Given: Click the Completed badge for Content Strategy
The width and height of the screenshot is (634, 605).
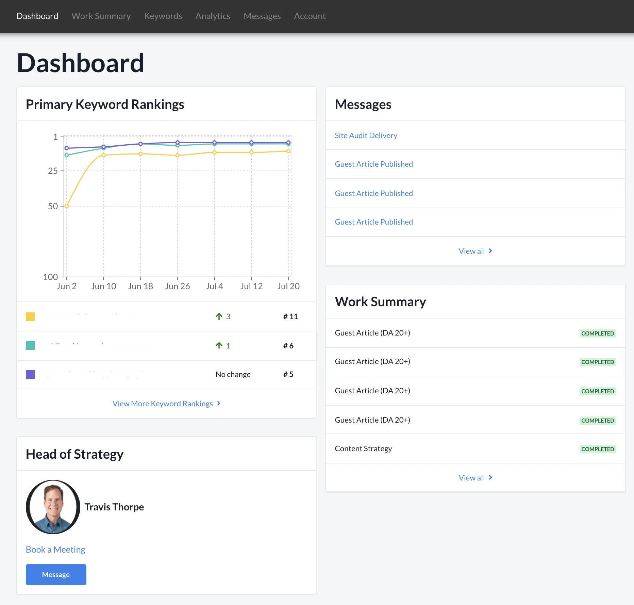Looking at the screenshot, I should coord(597,449).
